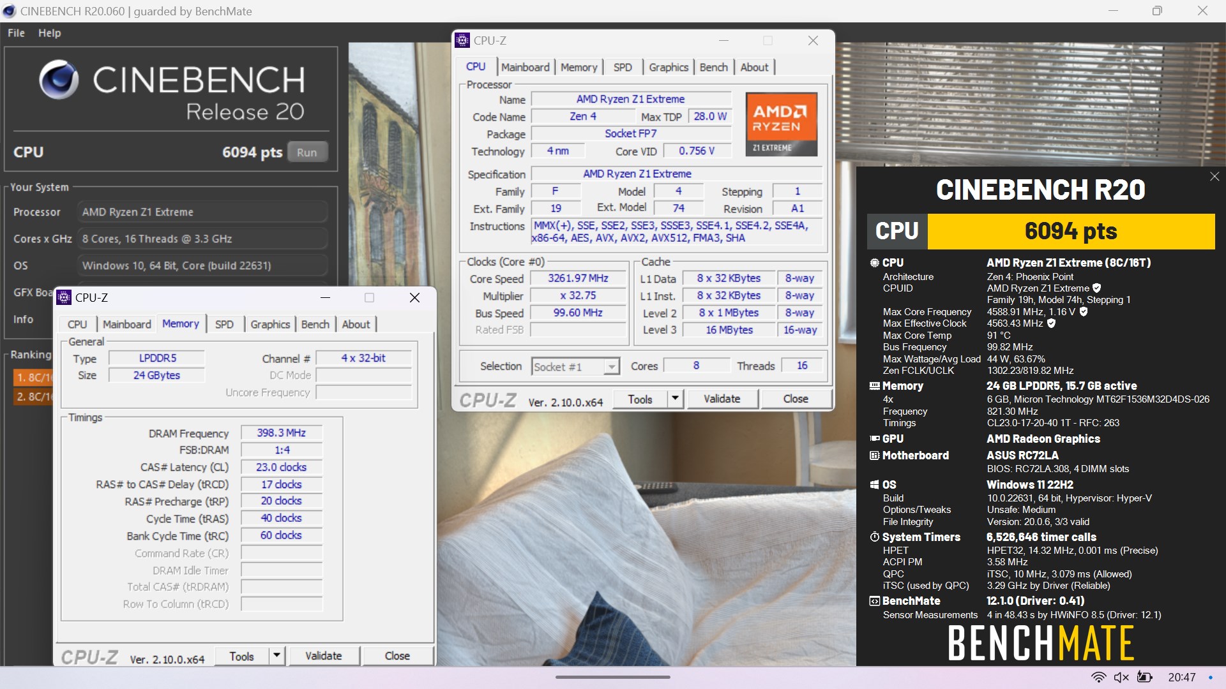This screenshot has width=1226, height=689.
Task: Click the BENCHMATE logo at panel bottom
Action: (x=1041, y=643)
